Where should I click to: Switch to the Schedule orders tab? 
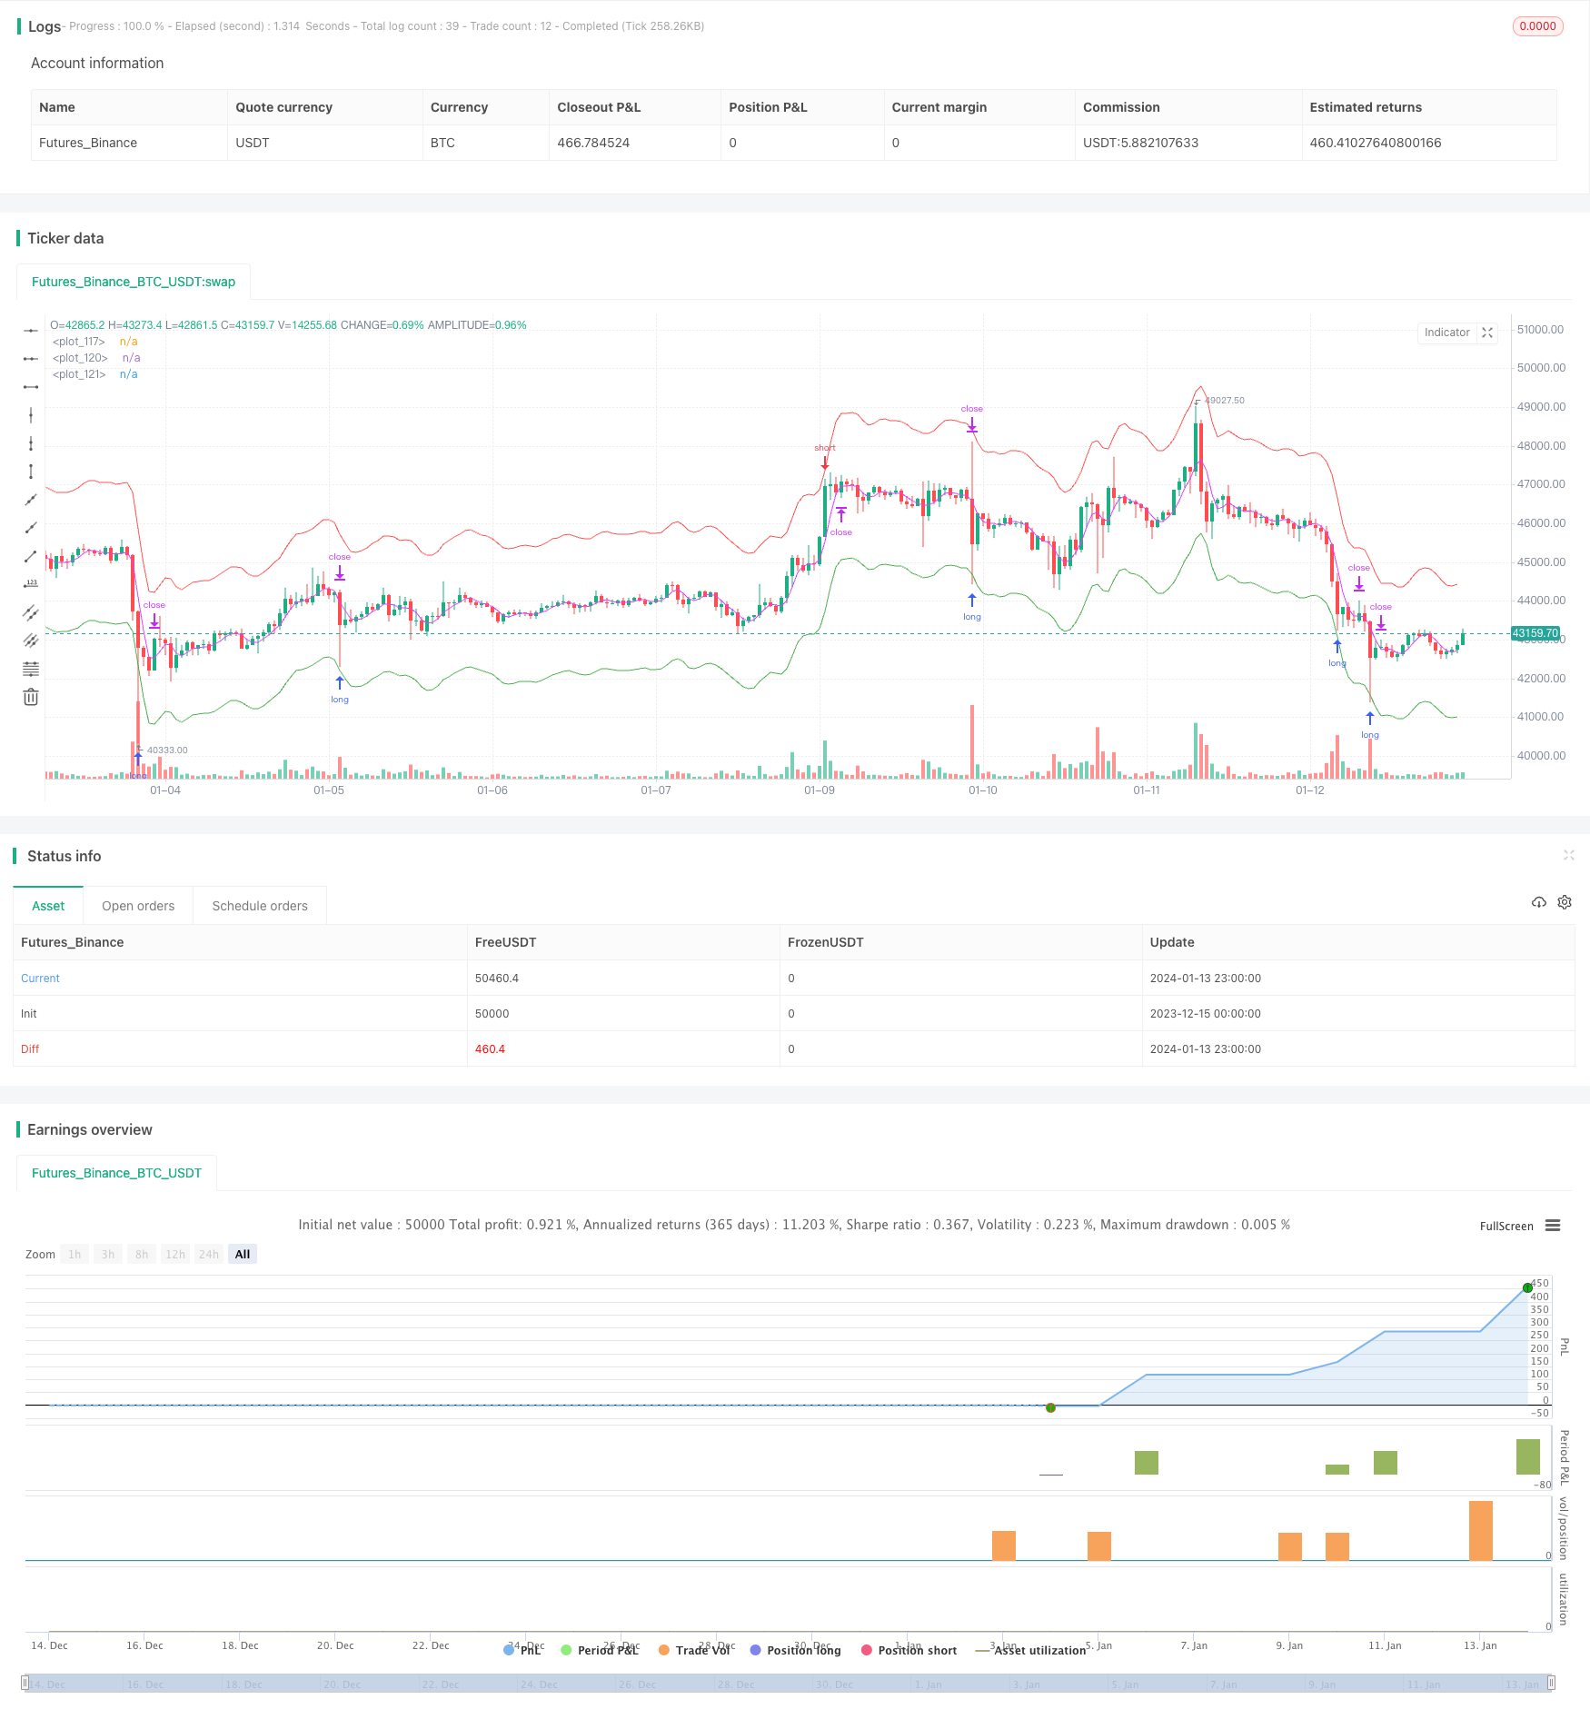point(260,906)
